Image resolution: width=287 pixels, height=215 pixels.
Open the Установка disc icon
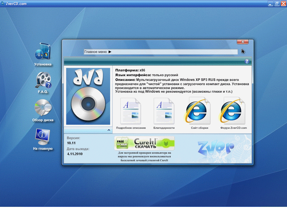(x=43, y=52)
